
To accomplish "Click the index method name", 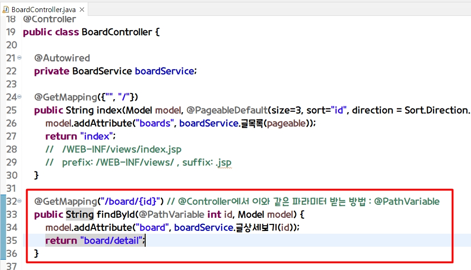I will (109, 110).
